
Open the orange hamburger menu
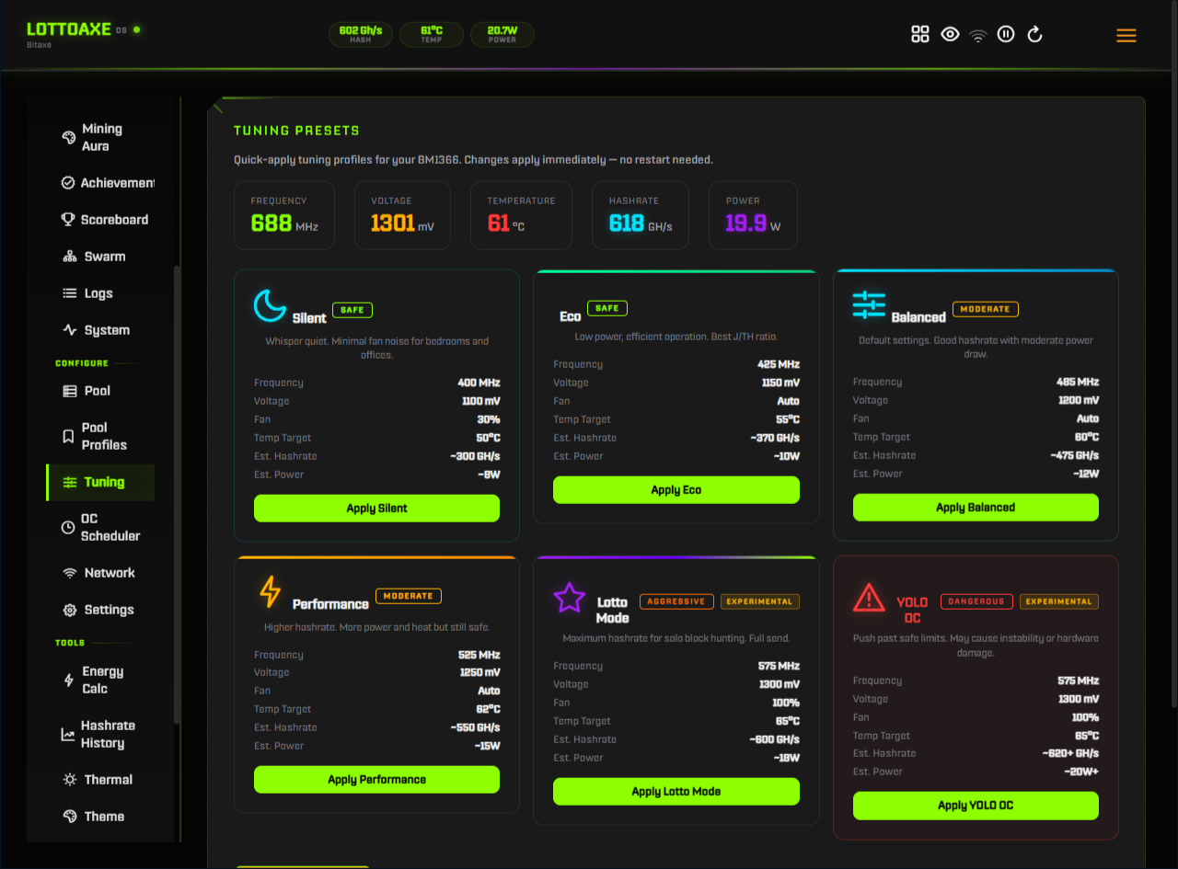(1126, 36)
